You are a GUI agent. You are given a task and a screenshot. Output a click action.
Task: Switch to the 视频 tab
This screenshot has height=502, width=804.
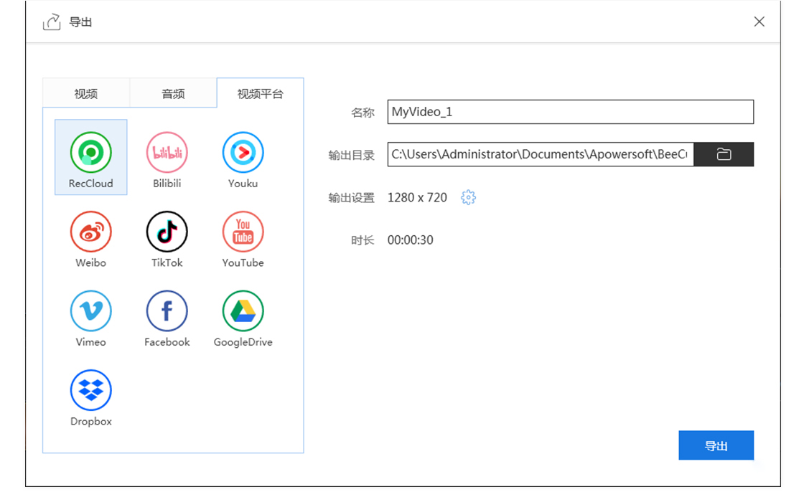(86, 93)
